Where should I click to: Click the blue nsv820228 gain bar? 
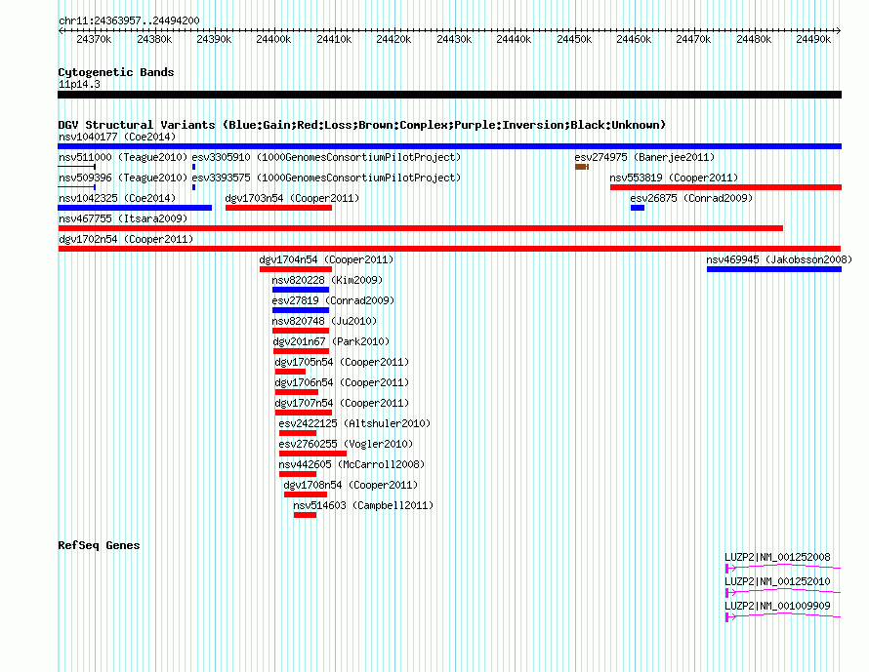[x=301, y=290]
